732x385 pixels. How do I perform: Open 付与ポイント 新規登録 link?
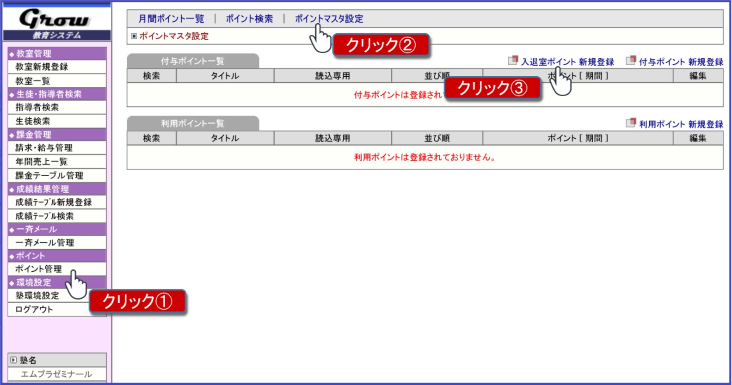coord(681,62)
